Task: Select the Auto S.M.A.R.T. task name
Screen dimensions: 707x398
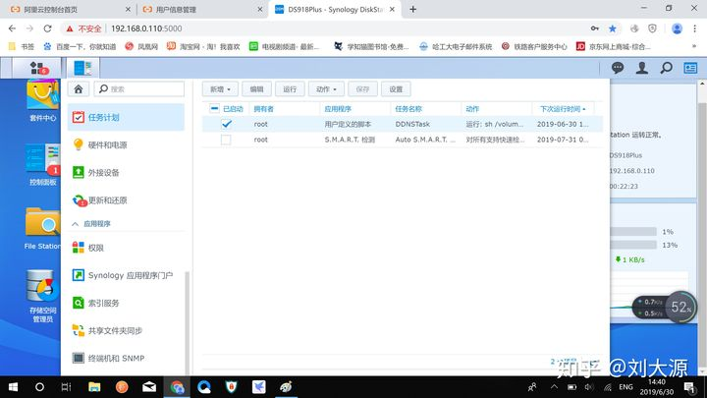Action: [x=425, y=140]
